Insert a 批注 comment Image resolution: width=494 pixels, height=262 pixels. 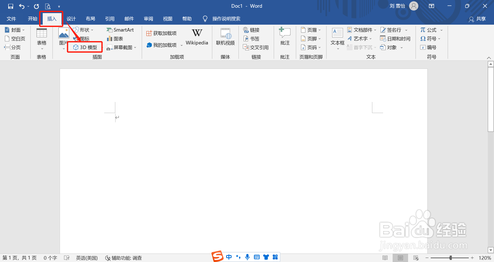[x=284, y=38]
